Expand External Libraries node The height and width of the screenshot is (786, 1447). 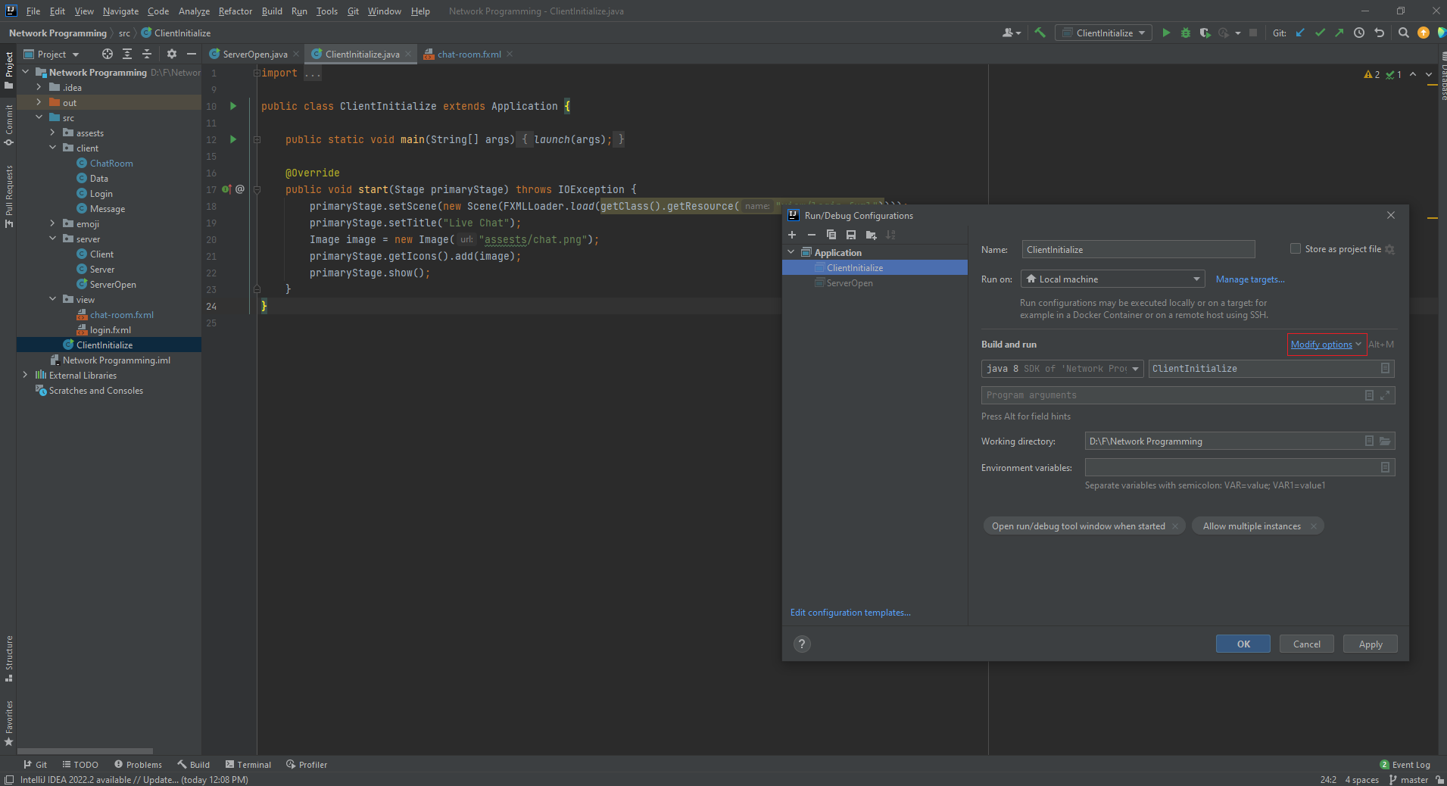[x=25, y=375]
